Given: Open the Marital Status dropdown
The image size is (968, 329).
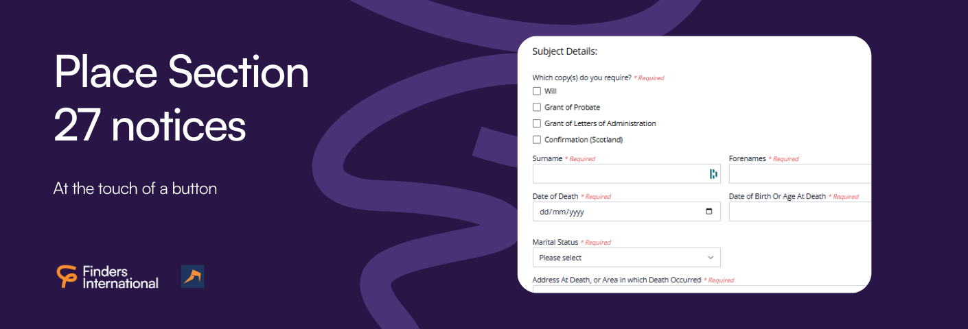Looking at the screenshot, I should [627, 258].
